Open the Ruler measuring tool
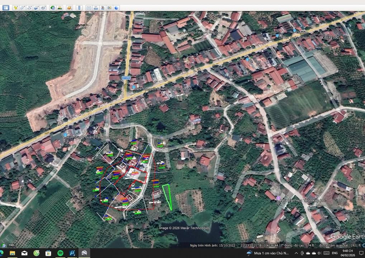The width and height of the screenshot is (365, 258). pyautogui.click(x=79, y=8)
